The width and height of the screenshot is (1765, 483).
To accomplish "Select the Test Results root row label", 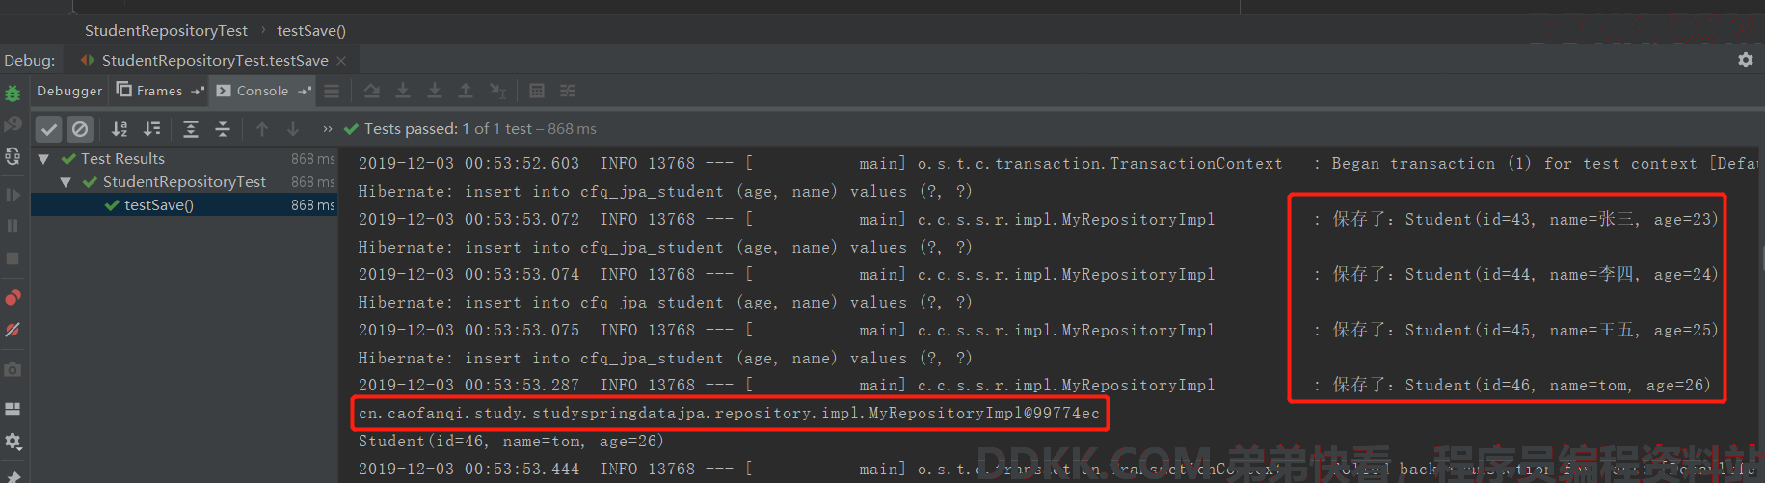I will pos(122,158).
